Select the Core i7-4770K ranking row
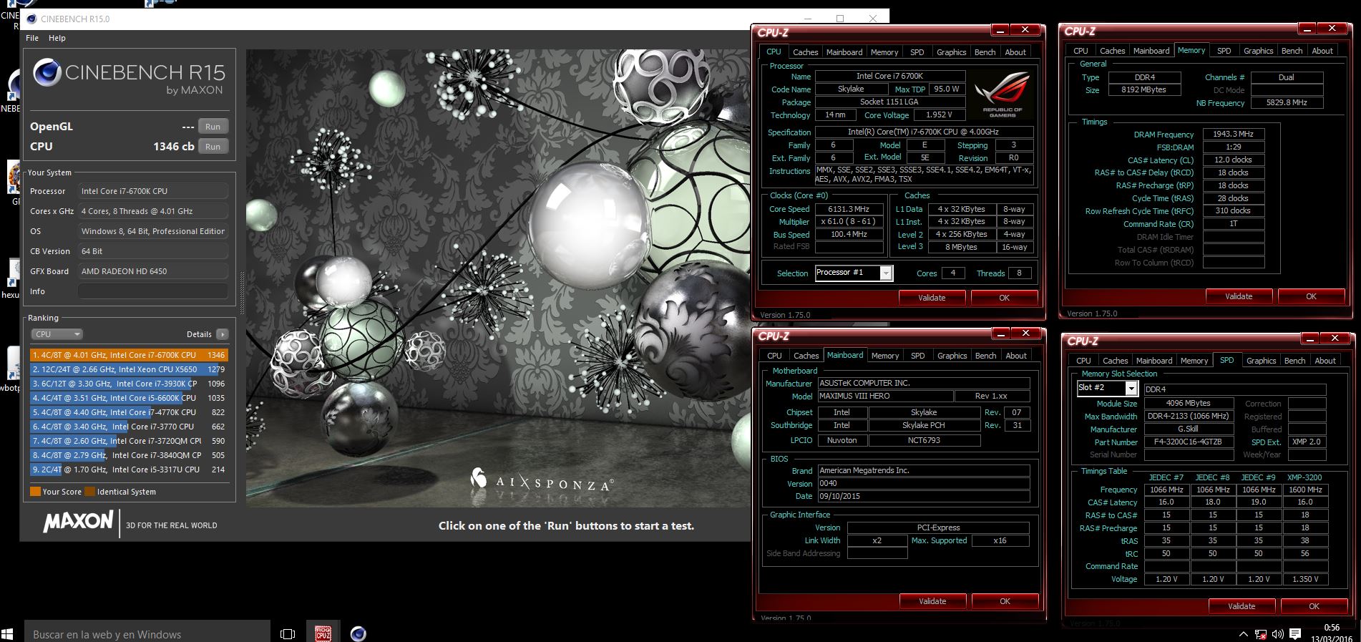Screen dimensions: 1361x642 [129, 412]
